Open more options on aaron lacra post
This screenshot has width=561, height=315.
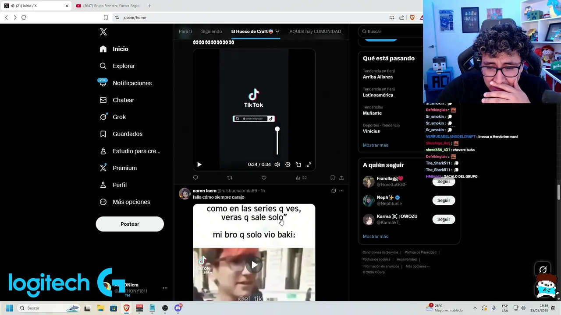coord(341,191)
